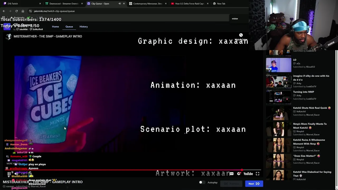Click 'Turning into NMP' title text
Viewport: 338px width, 190px height.
(303, 92)
